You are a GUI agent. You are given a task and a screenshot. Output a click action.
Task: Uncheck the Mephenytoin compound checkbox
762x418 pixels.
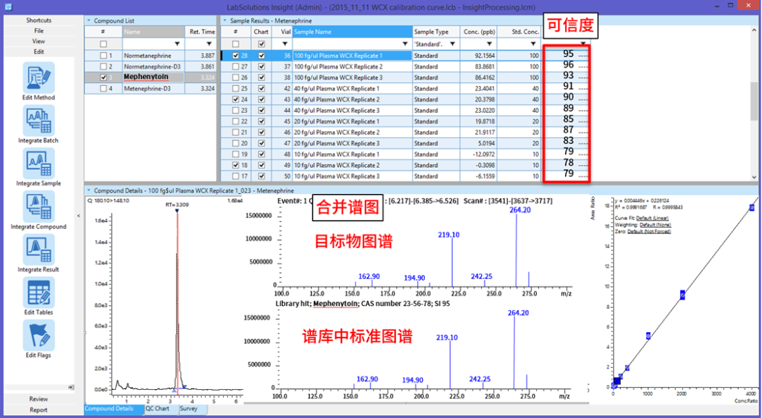pos(104,78)
